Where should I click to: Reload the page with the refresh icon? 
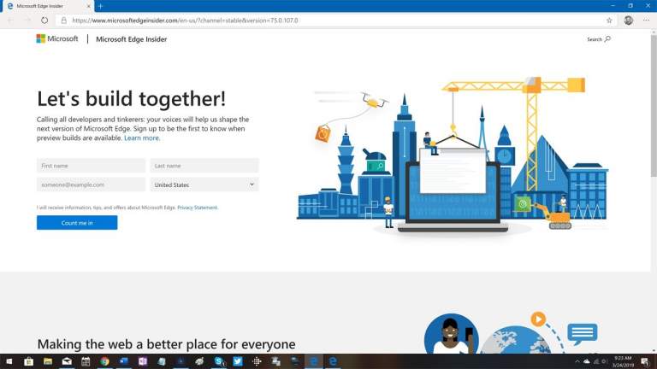[44, 20]
